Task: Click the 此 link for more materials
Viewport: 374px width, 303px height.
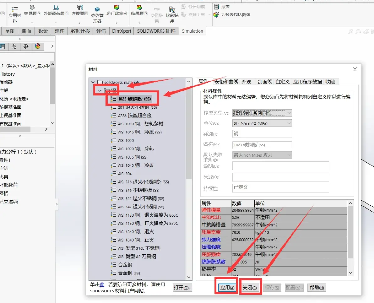Action: point(102,285)
